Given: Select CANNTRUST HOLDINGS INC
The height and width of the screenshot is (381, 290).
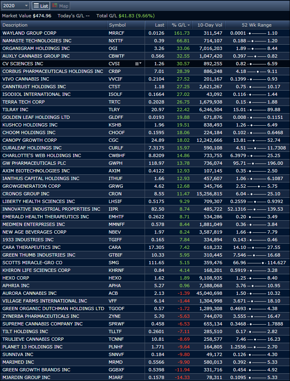Looking at the screenshot, I should click(34, 87).
